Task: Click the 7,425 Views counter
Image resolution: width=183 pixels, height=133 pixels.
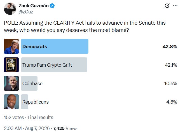Action: 65,128
